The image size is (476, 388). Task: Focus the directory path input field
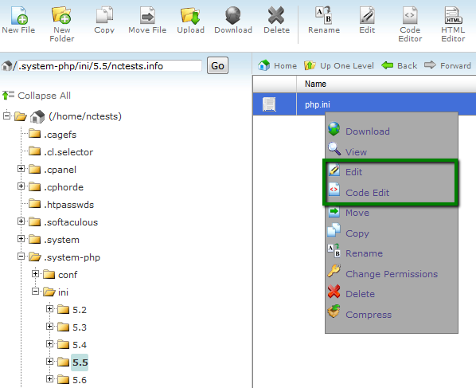click(x=110, y=66)
